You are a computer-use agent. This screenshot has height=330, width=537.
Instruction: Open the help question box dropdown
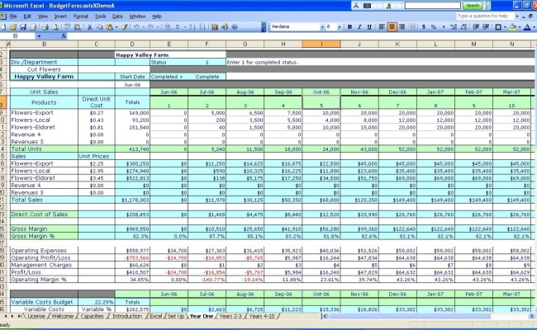tap(517, 16)
